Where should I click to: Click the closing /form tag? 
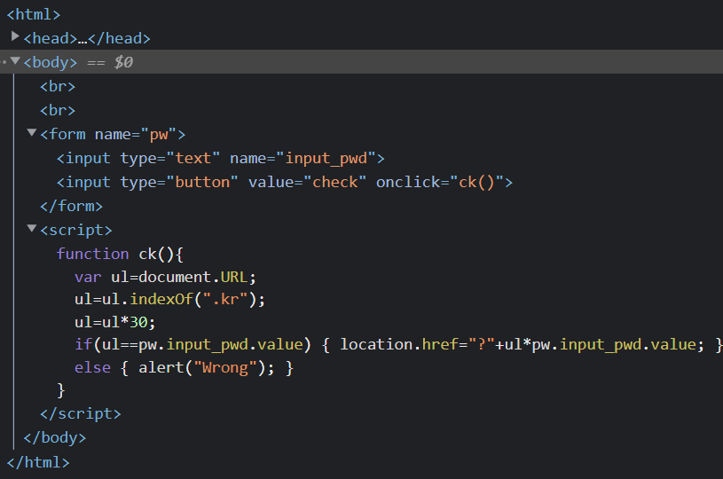pyautogui.click(x=72, y=206)
